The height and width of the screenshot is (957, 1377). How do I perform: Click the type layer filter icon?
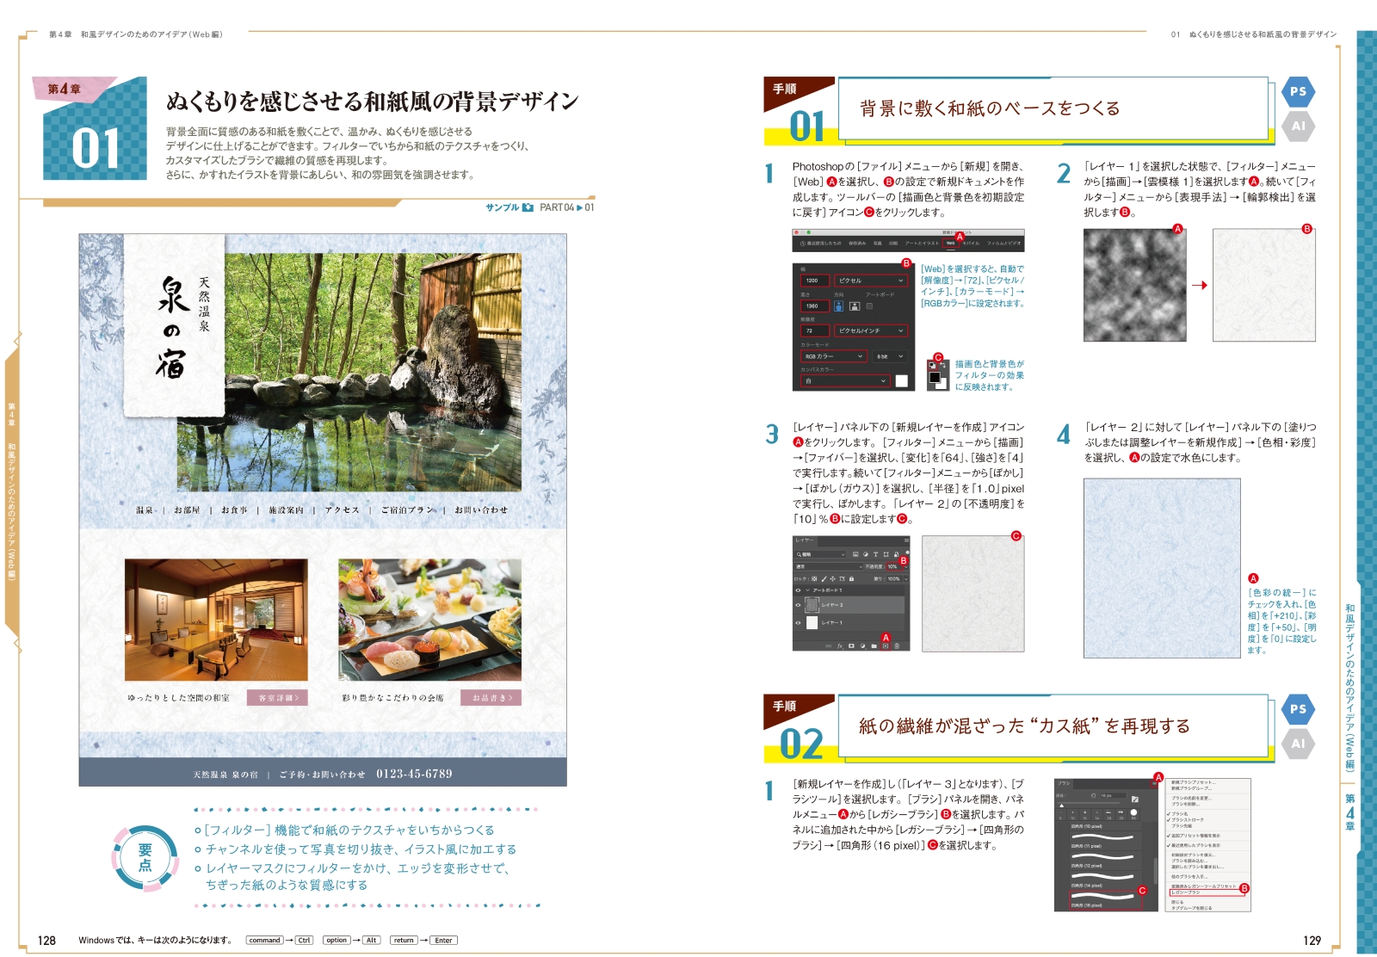[876, 554]
